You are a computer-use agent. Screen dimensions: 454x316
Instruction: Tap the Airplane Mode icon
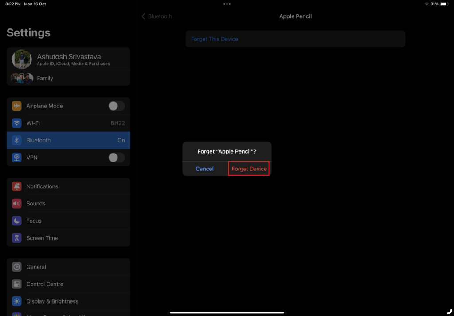(x=16, y=106)
